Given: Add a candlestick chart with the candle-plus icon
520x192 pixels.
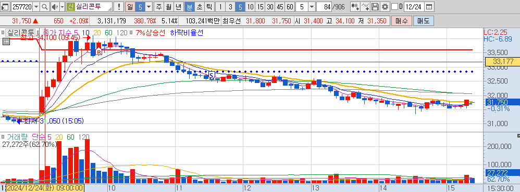Looking at the screenshot, I should pos(355,6).
